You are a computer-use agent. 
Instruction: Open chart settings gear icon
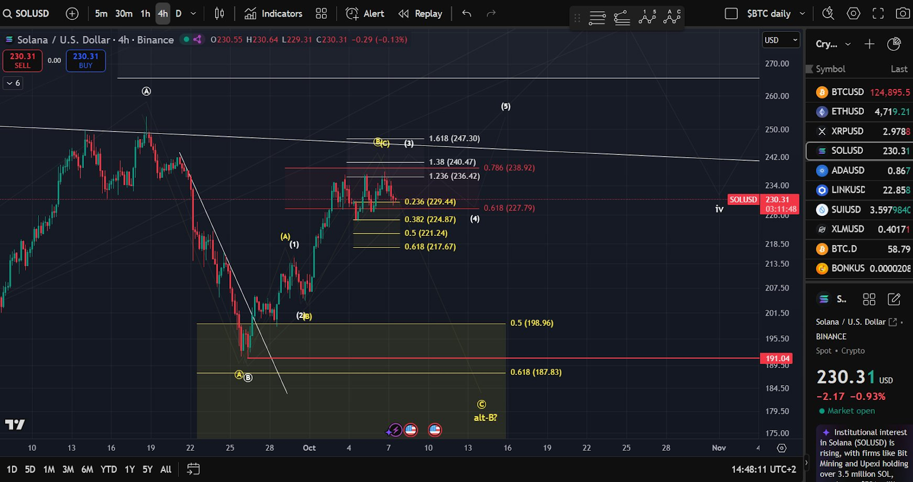pos(853,14)
